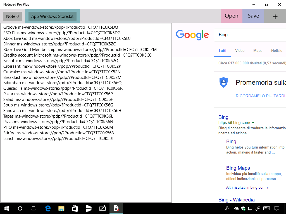Select the Tutti search results tab

tap(222, 51)
